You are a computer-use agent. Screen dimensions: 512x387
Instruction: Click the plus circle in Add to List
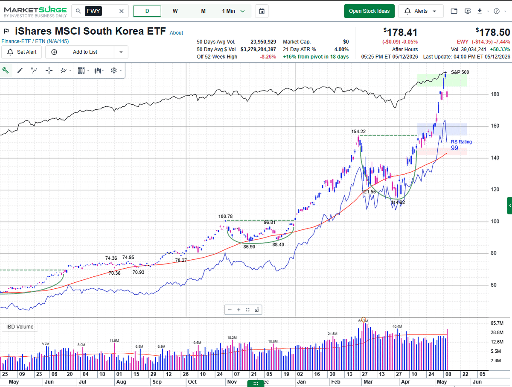tap(54, 52)
